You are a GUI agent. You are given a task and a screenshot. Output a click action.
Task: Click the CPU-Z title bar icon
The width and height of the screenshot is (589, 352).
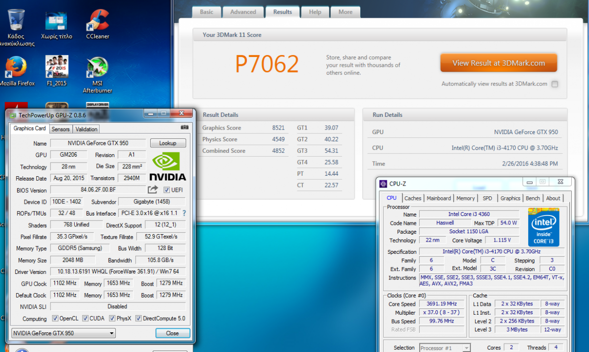[x=383, y=184]
